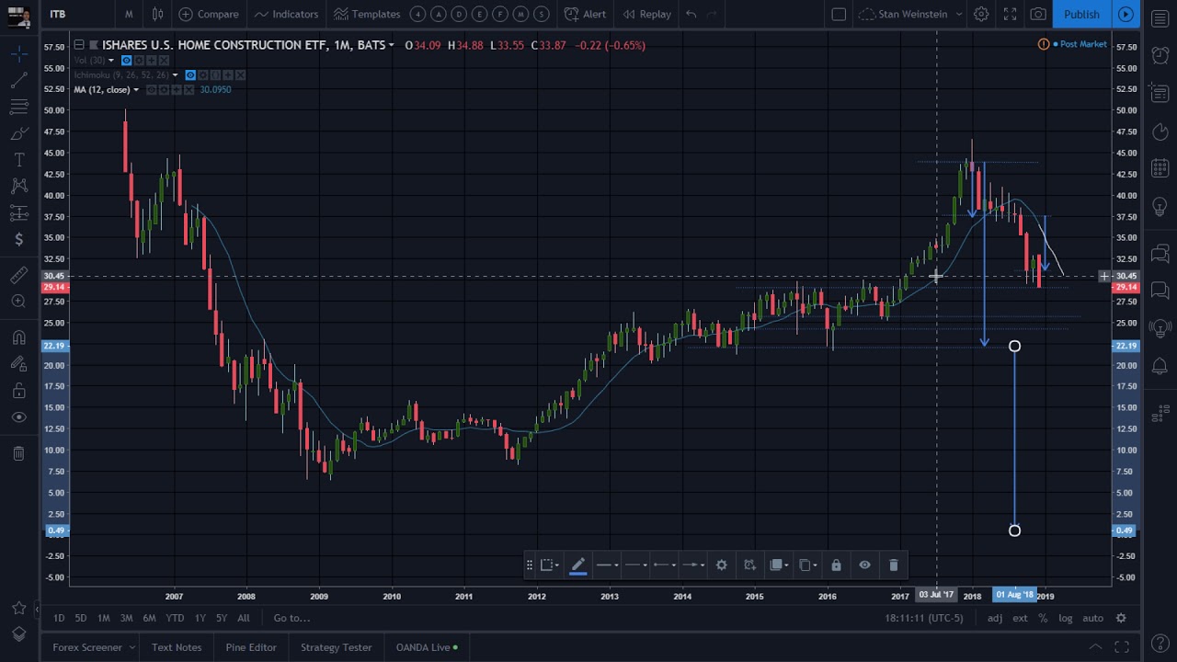Open the Templates button
The image size is (1177, 662).
pyautogui.click(x=367, y=14)
